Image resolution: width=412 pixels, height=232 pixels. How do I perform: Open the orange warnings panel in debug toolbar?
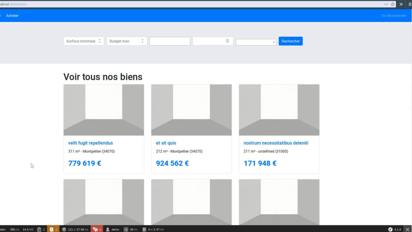pyautogui.click(x=53, y=229)
